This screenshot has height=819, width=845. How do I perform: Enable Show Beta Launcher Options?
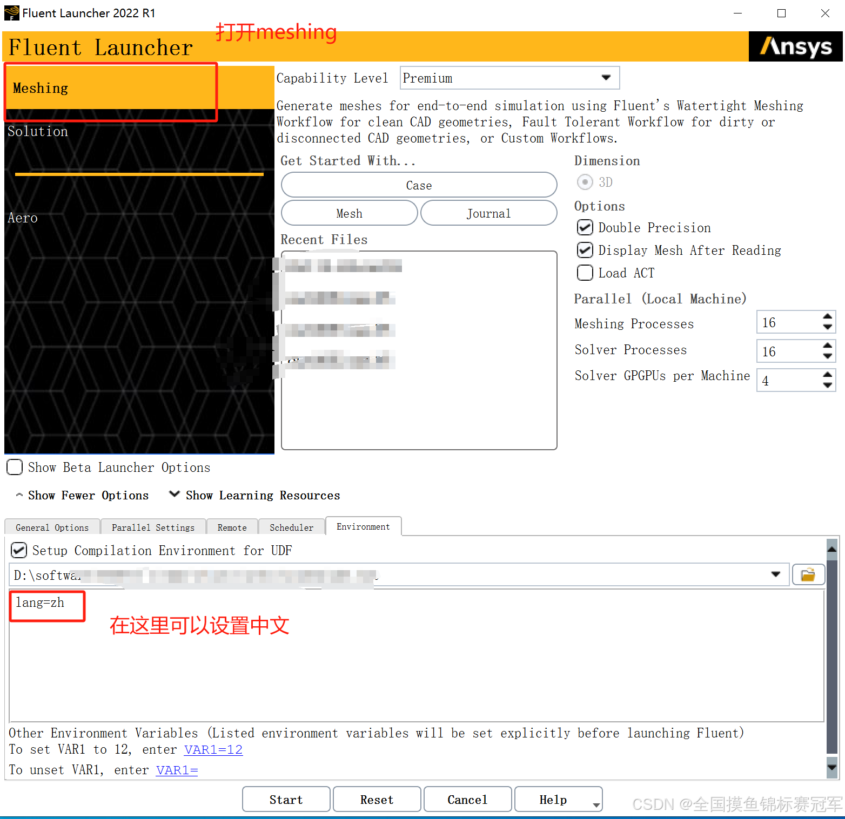pyautogui.click(x=15, y=467)
